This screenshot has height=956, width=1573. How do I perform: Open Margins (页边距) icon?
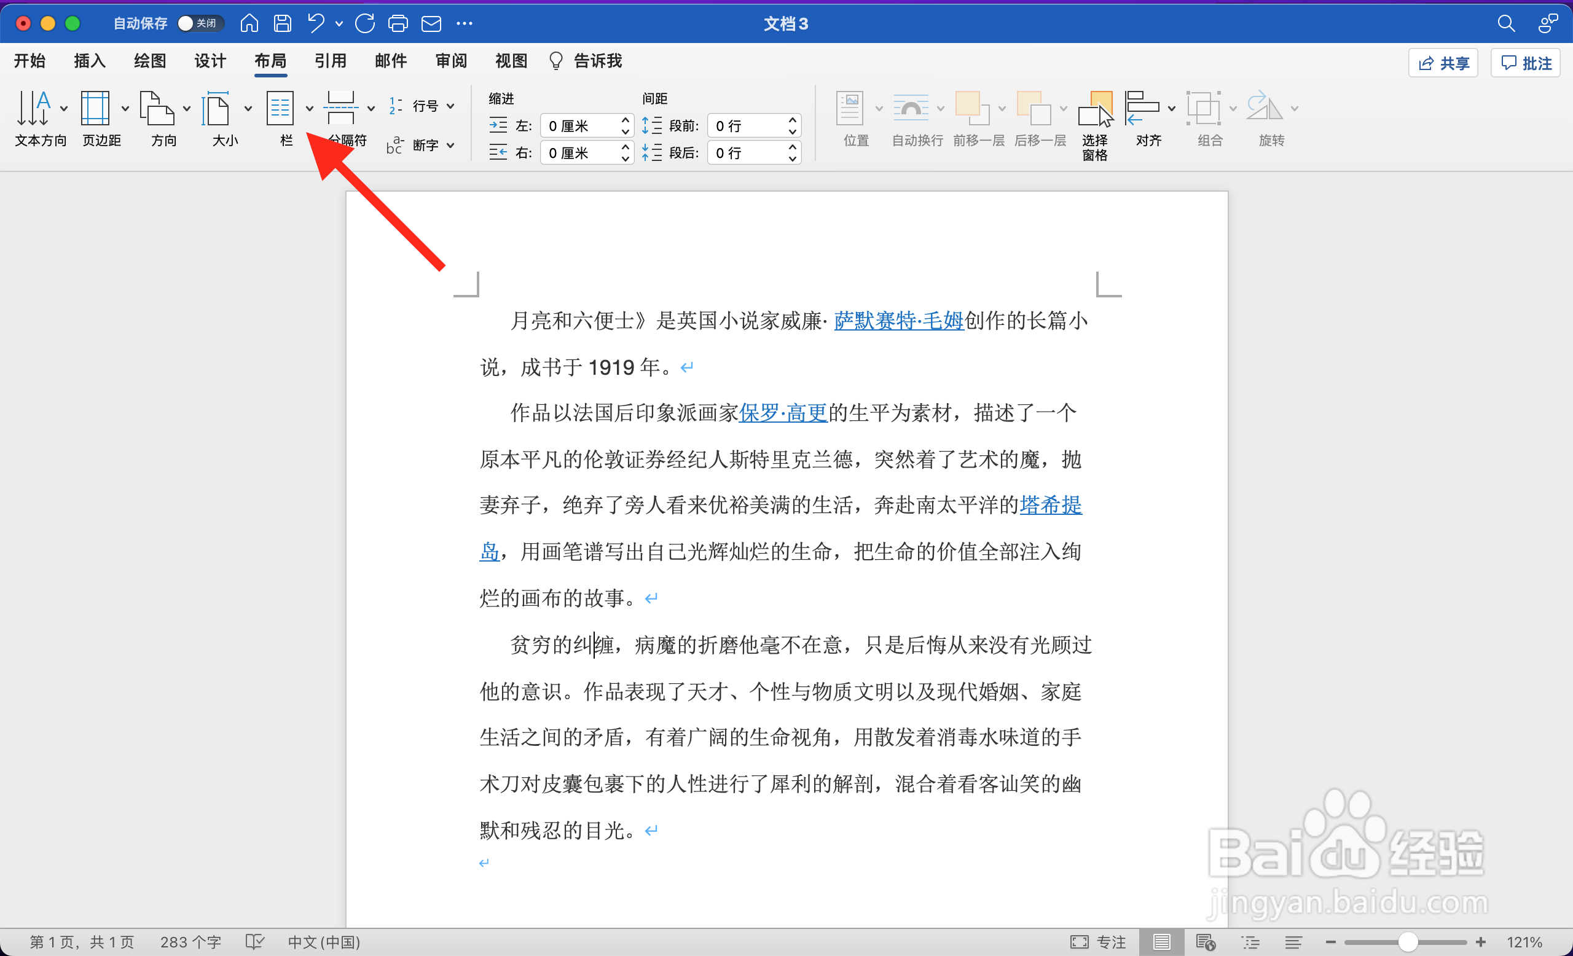(95, 108)
